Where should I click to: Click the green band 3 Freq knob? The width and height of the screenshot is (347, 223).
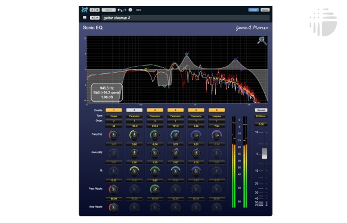click(154, 135)
